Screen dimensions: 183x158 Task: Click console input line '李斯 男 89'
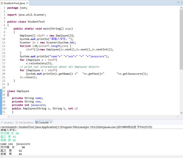(8, 140)
